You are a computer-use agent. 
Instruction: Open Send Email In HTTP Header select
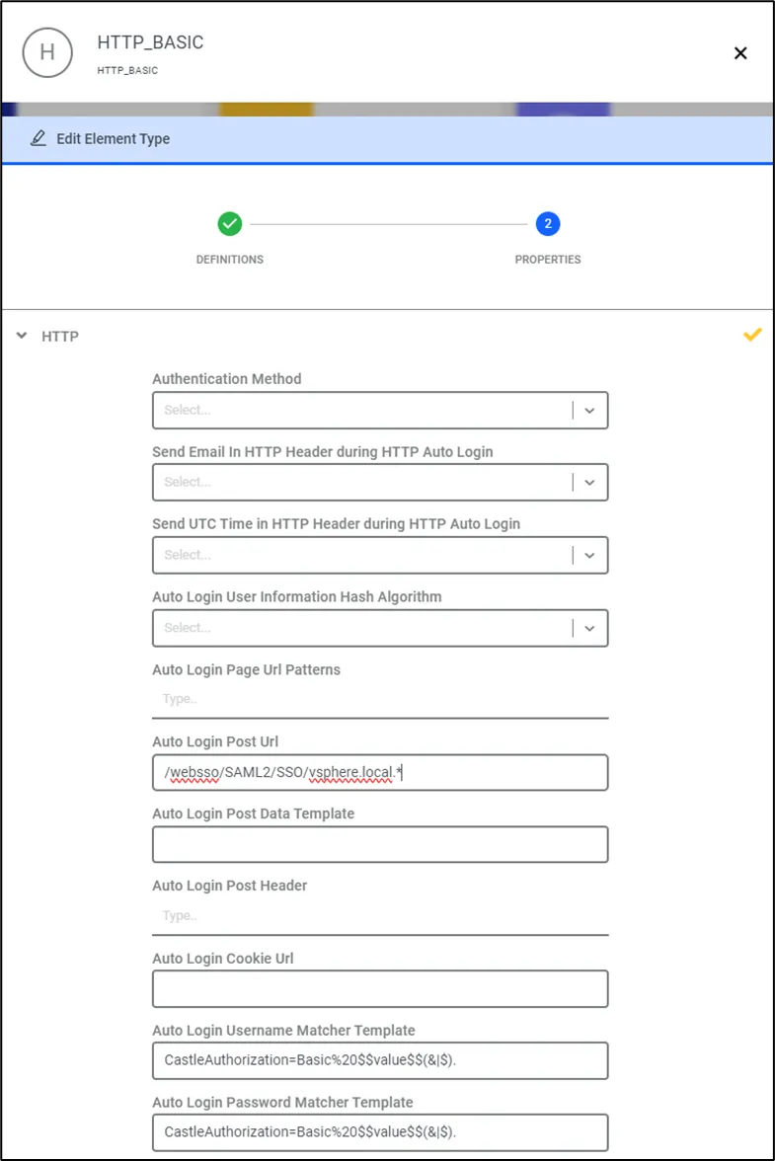(380, 482)
